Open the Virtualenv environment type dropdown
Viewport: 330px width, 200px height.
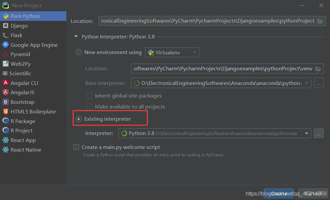click(172, 52)
